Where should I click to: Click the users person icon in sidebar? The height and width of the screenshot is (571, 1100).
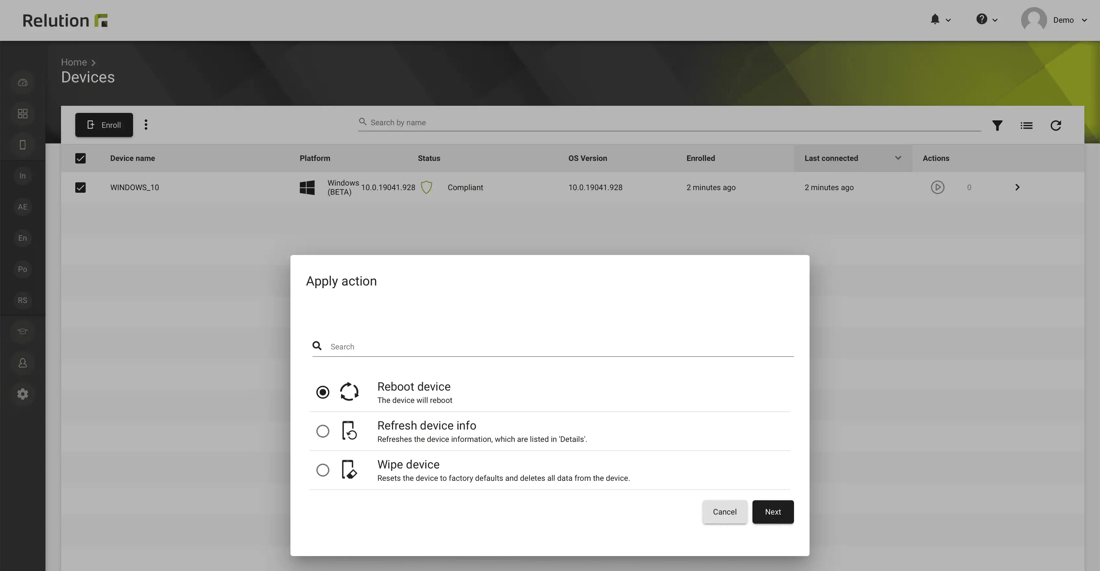point(23,363)
